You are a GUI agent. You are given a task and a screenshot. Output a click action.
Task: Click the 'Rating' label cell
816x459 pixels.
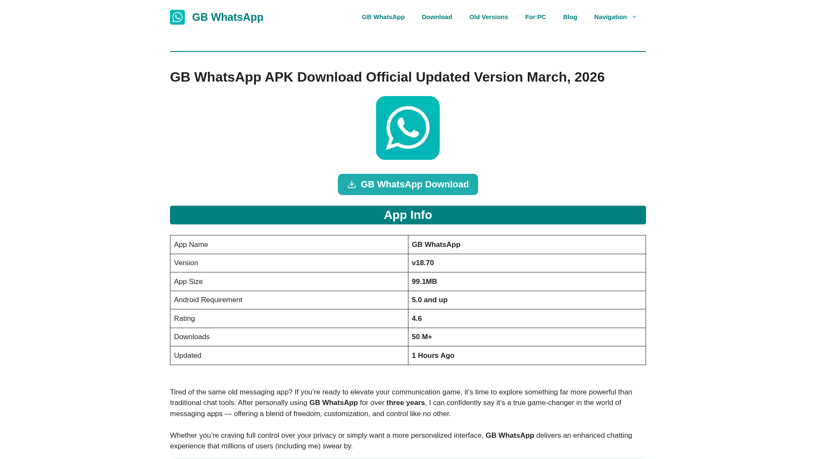click(x=289, y=319)
